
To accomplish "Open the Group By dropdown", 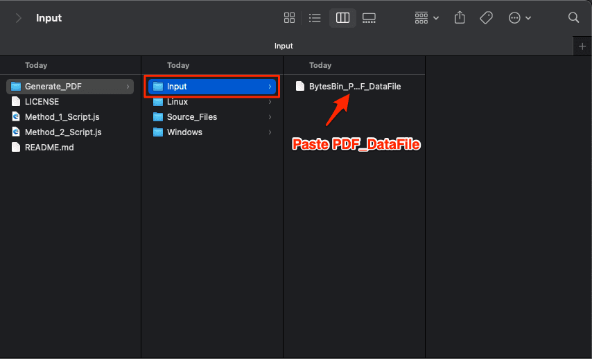I will coord(426,18).
